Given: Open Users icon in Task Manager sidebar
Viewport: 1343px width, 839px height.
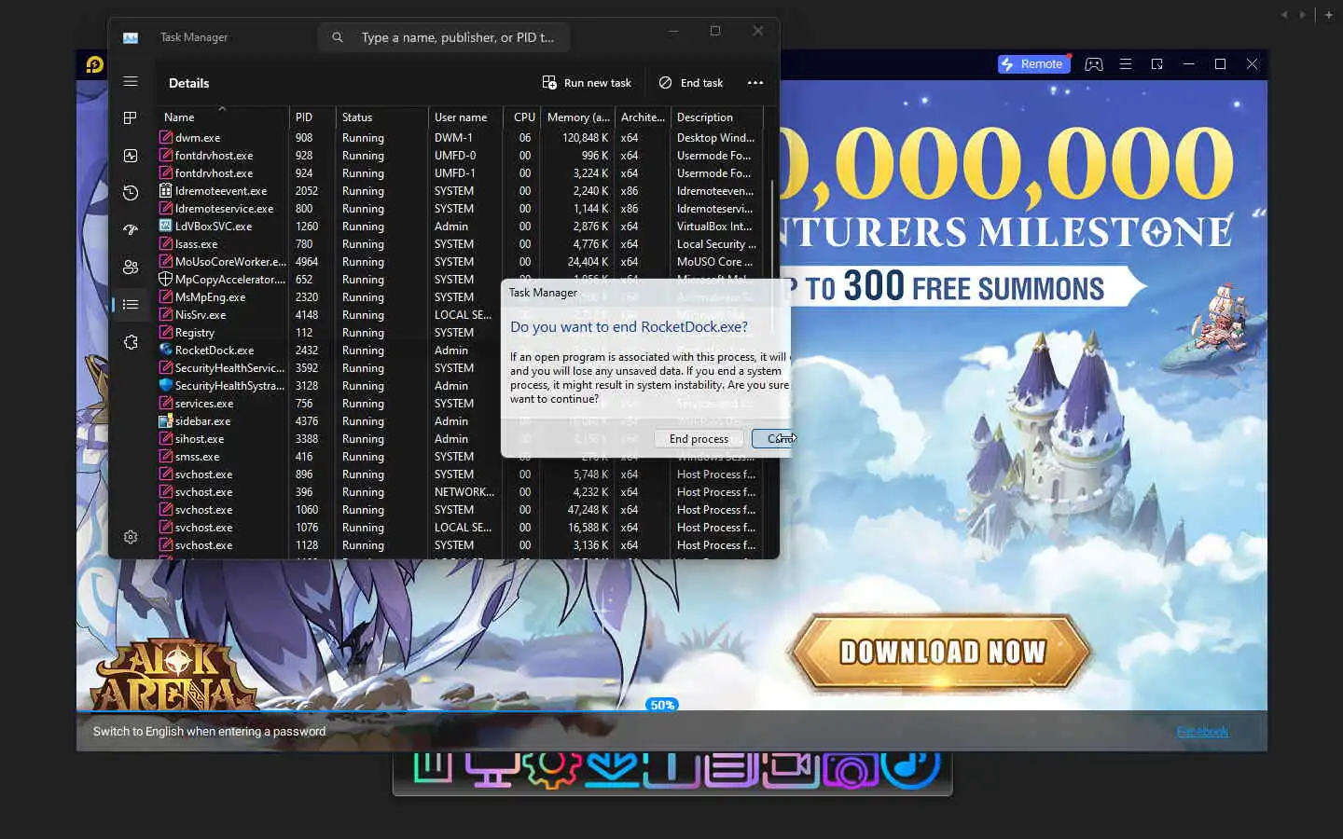Looking at the screenshot, I should [x=131, y=268].
